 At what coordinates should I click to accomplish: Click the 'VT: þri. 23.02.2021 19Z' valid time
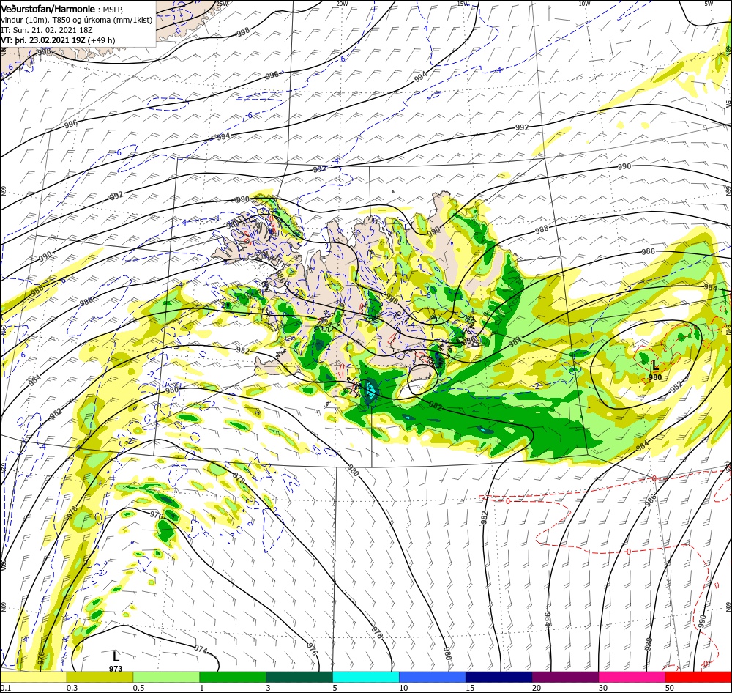43,40
